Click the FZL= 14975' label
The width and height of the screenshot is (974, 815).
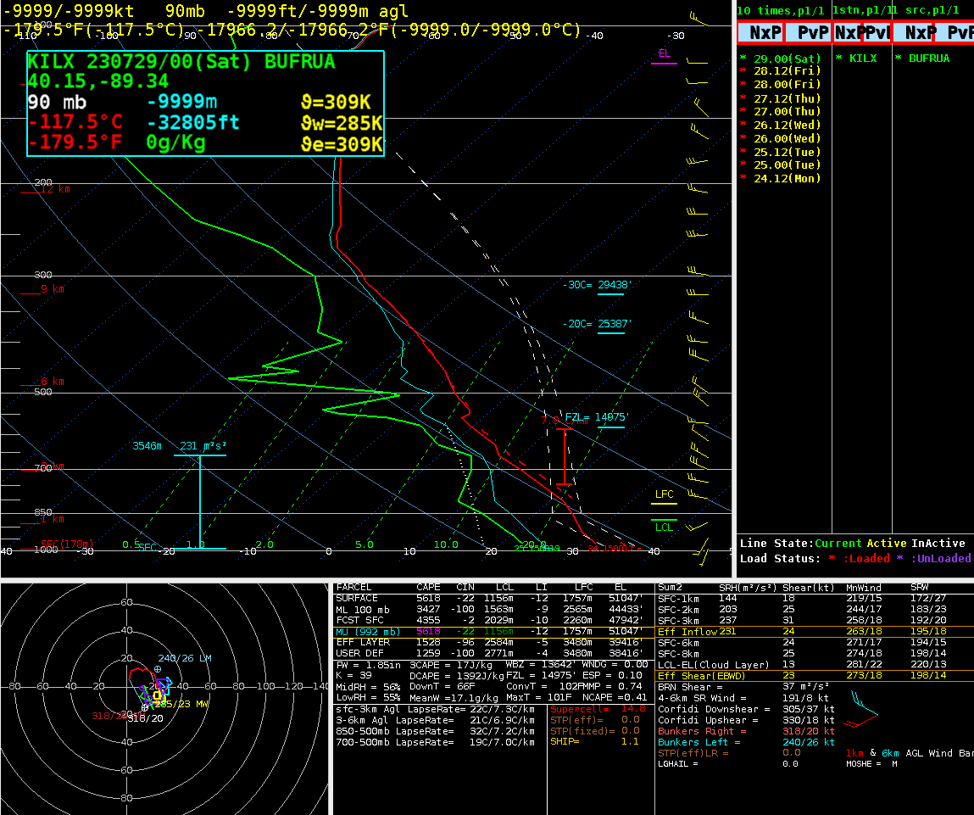pyautogui.click(x=598, y=417)
